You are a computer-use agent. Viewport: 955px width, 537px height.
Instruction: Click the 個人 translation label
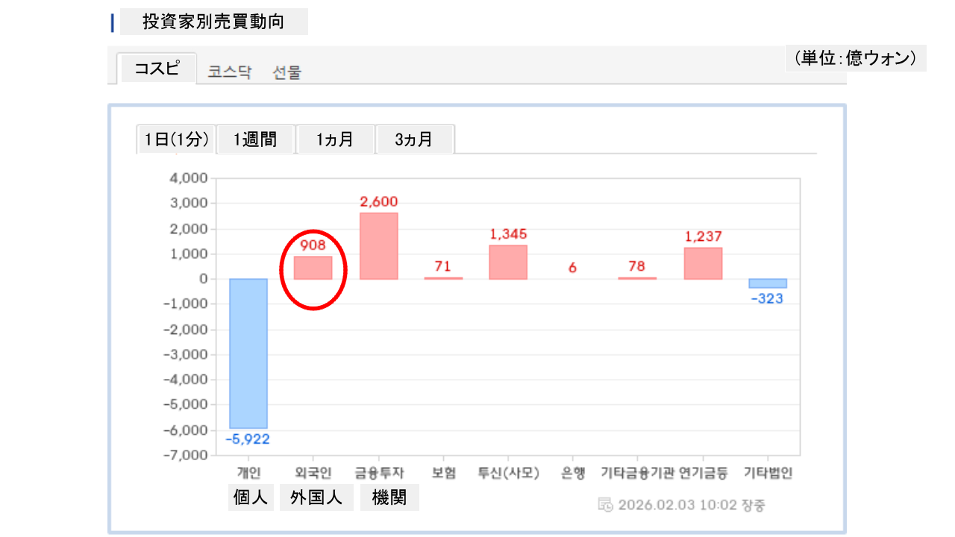(x=251, y=498)
